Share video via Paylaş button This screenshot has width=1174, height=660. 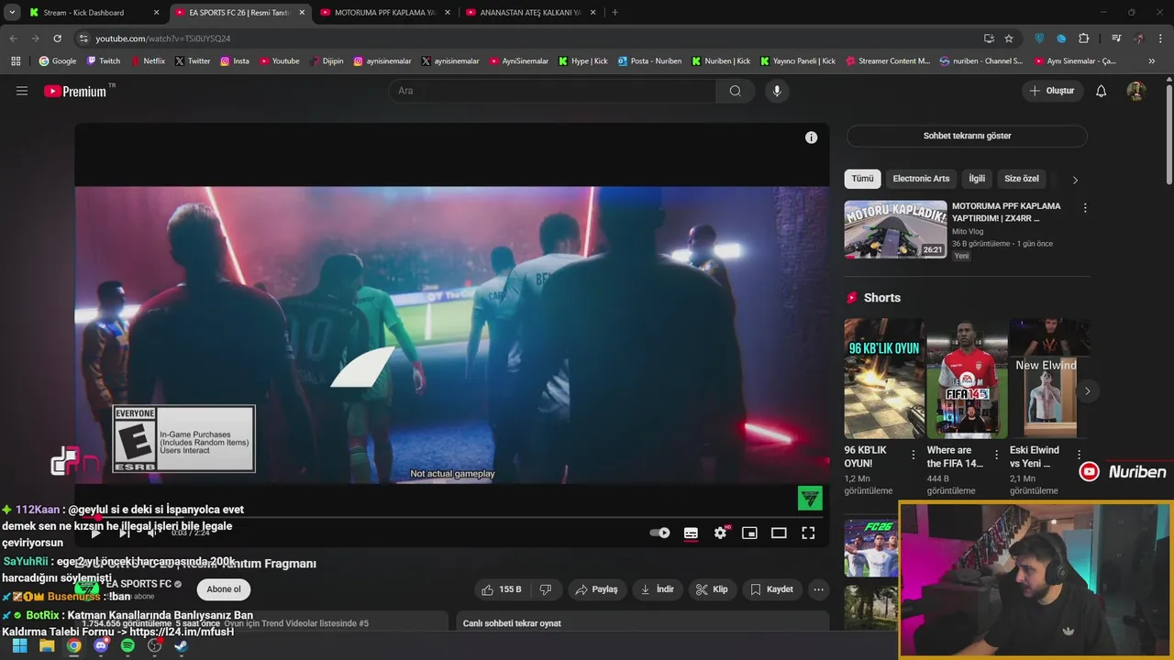tap(596, 589)
